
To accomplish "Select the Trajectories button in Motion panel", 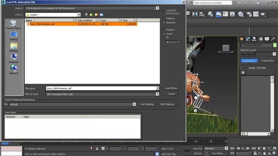I will click(x=268, y=61).
